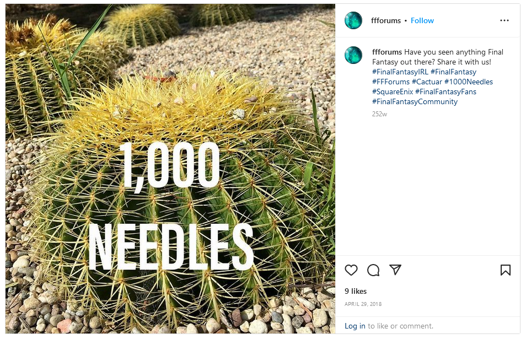Open the #FFForums hashtag
526x339 pixels.
[x=391, y=82]
